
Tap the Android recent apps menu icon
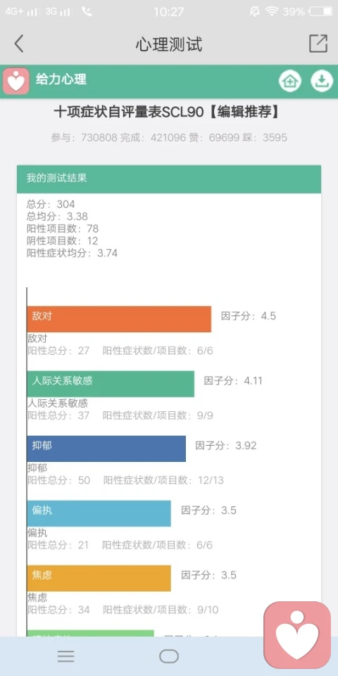(x=66, y=656)
